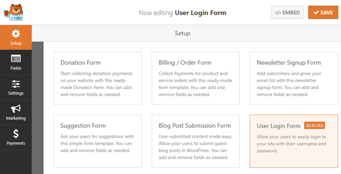Click the Blog Post Submission description text
The width and height of the screenshot is (341, 174).
click(x=195, y=147)
